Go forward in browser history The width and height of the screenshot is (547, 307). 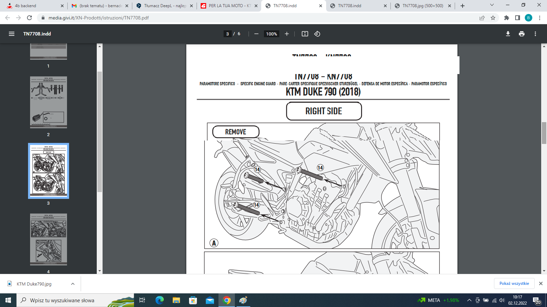pyautogui.click(x=18, y=18)
